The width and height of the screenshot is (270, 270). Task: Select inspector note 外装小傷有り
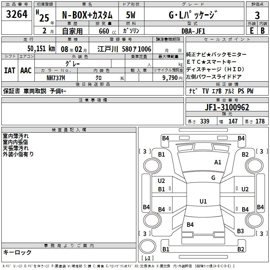18,154
